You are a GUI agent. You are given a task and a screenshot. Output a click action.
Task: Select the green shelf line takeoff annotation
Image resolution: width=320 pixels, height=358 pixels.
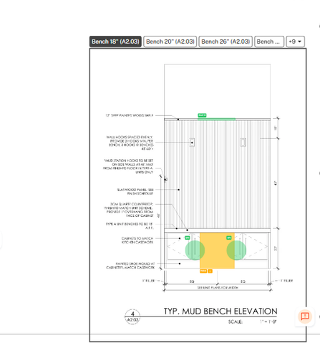(x=216, y=119)
